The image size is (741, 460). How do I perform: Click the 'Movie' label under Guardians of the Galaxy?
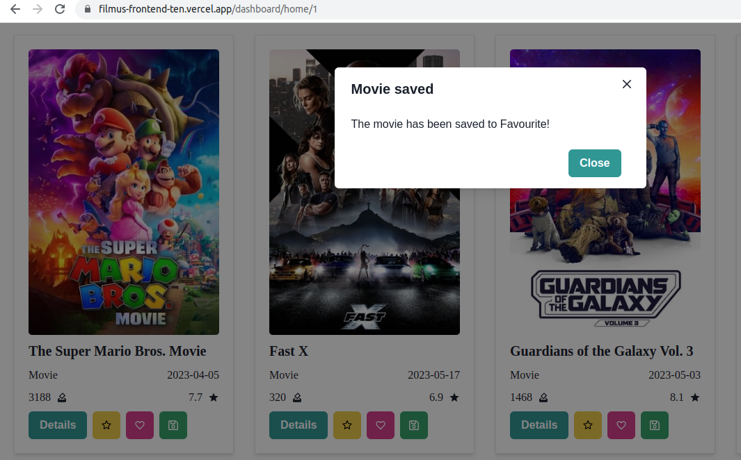coord(525,375)
